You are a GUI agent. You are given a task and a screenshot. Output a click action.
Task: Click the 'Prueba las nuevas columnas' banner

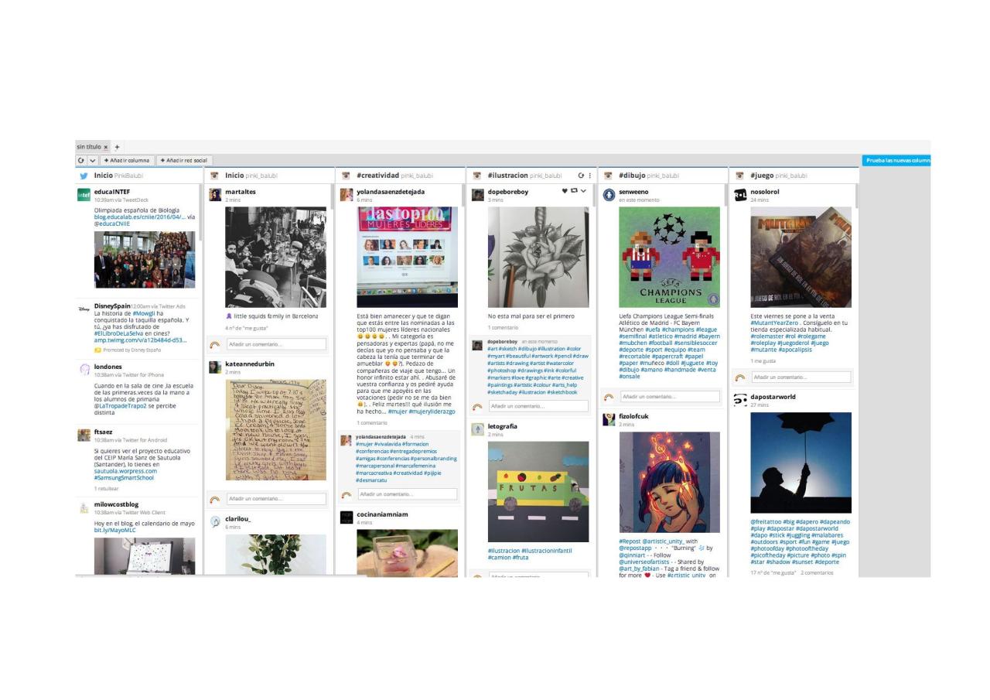[896, 161]
